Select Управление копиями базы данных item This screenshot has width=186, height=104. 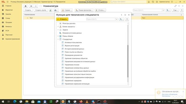click(x=77, y=68)
